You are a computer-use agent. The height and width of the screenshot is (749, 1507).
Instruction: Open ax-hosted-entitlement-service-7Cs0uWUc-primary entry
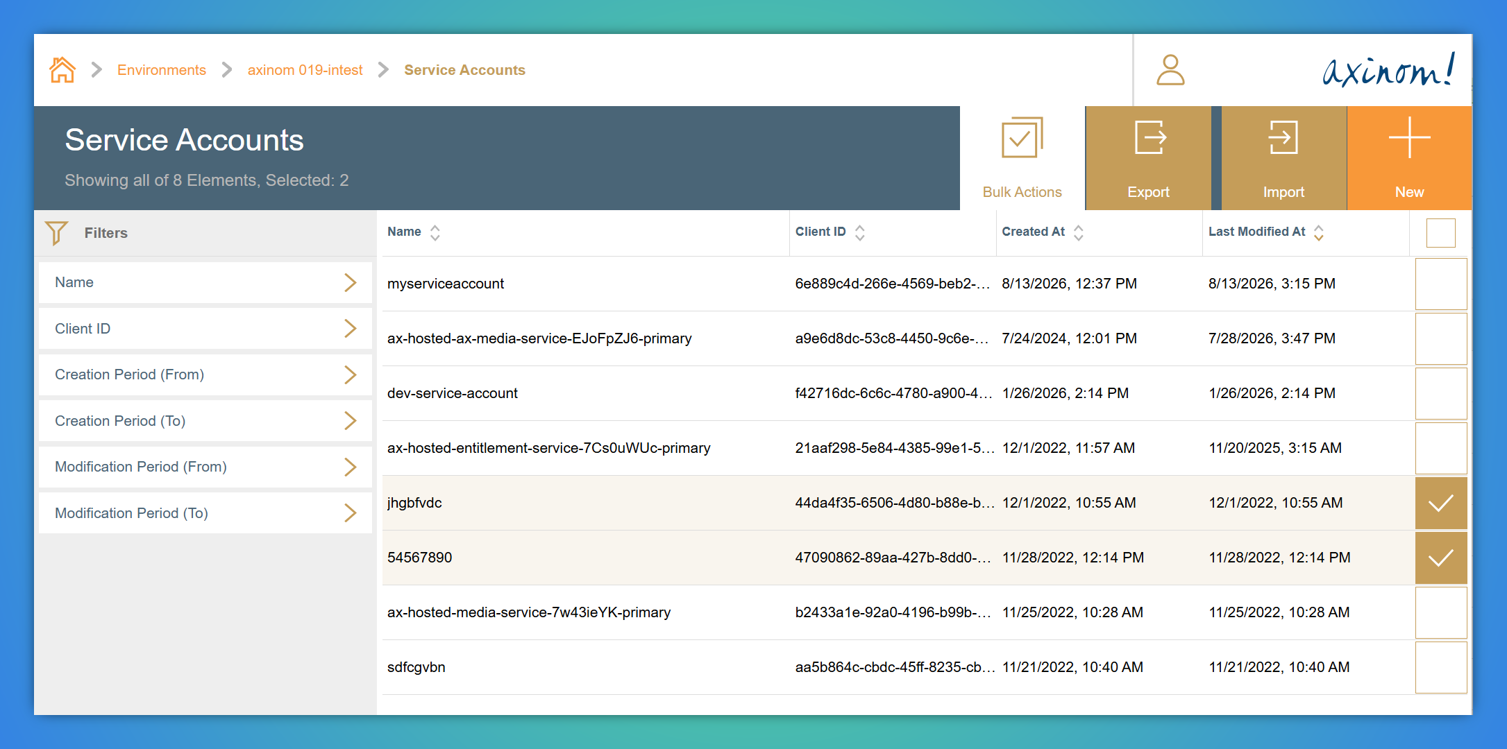pos(549,448)
